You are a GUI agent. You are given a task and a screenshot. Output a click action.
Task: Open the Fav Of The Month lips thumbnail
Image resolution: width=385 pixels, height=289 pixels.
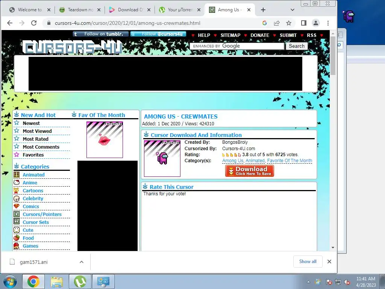tap(105, 140)
